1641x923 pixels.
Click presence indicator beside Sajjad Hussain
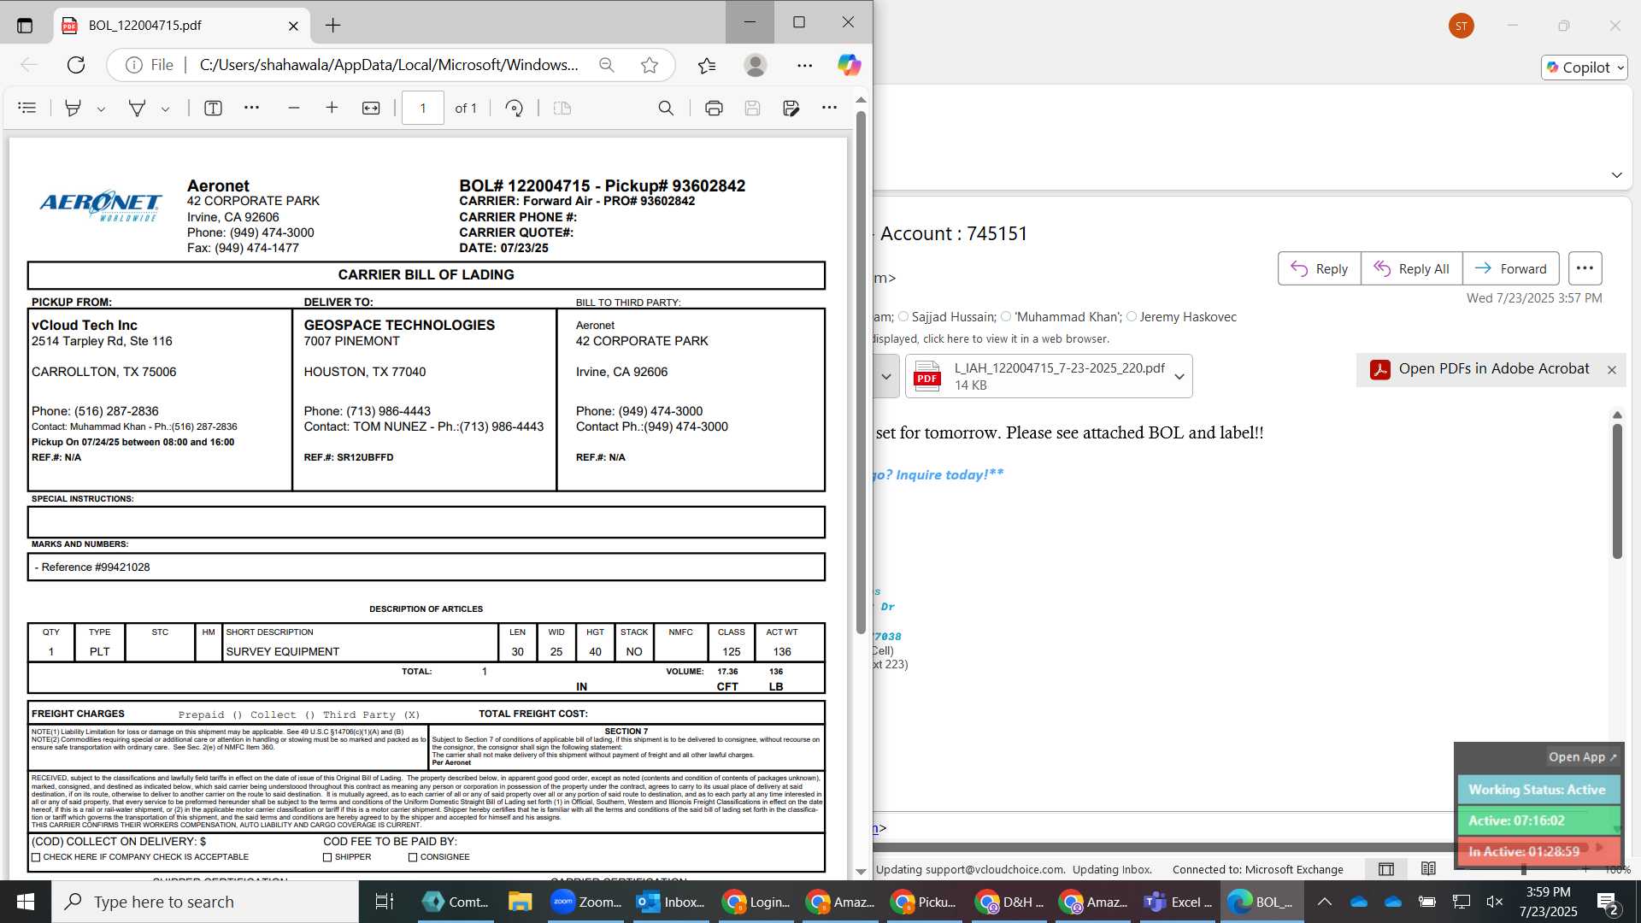(903, 317)
